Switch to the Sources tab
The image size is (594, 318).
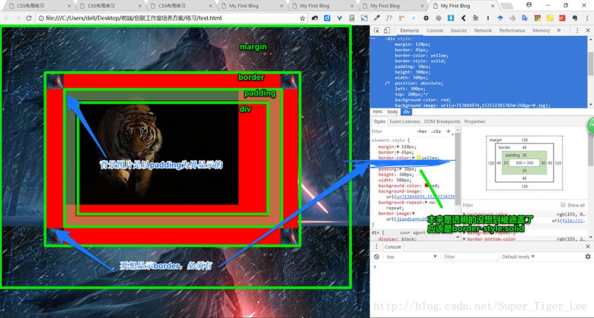pyautogui.click(x=459, y=31)
